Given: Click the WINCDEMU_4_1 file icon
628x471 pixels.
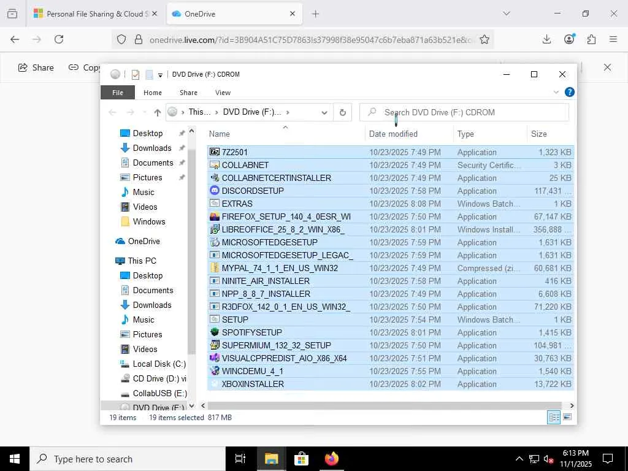Looking at the screenshot, I should click(215, 371).
